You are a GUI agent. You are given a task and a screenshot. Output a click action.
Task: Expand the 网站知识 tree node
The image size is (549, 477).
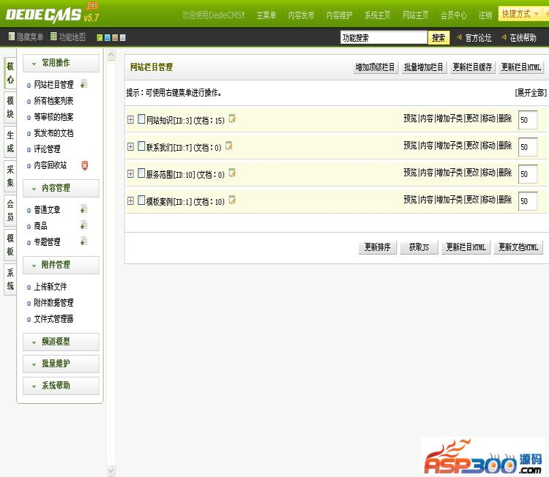tap(130, 120)
